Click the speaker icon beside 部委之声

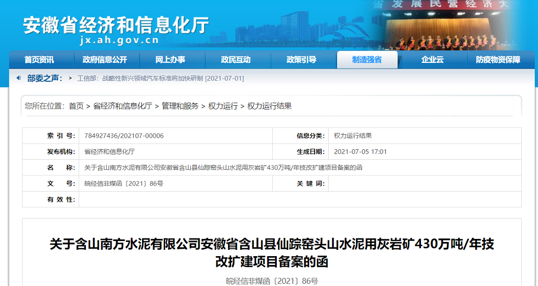[x=19, y=78]
